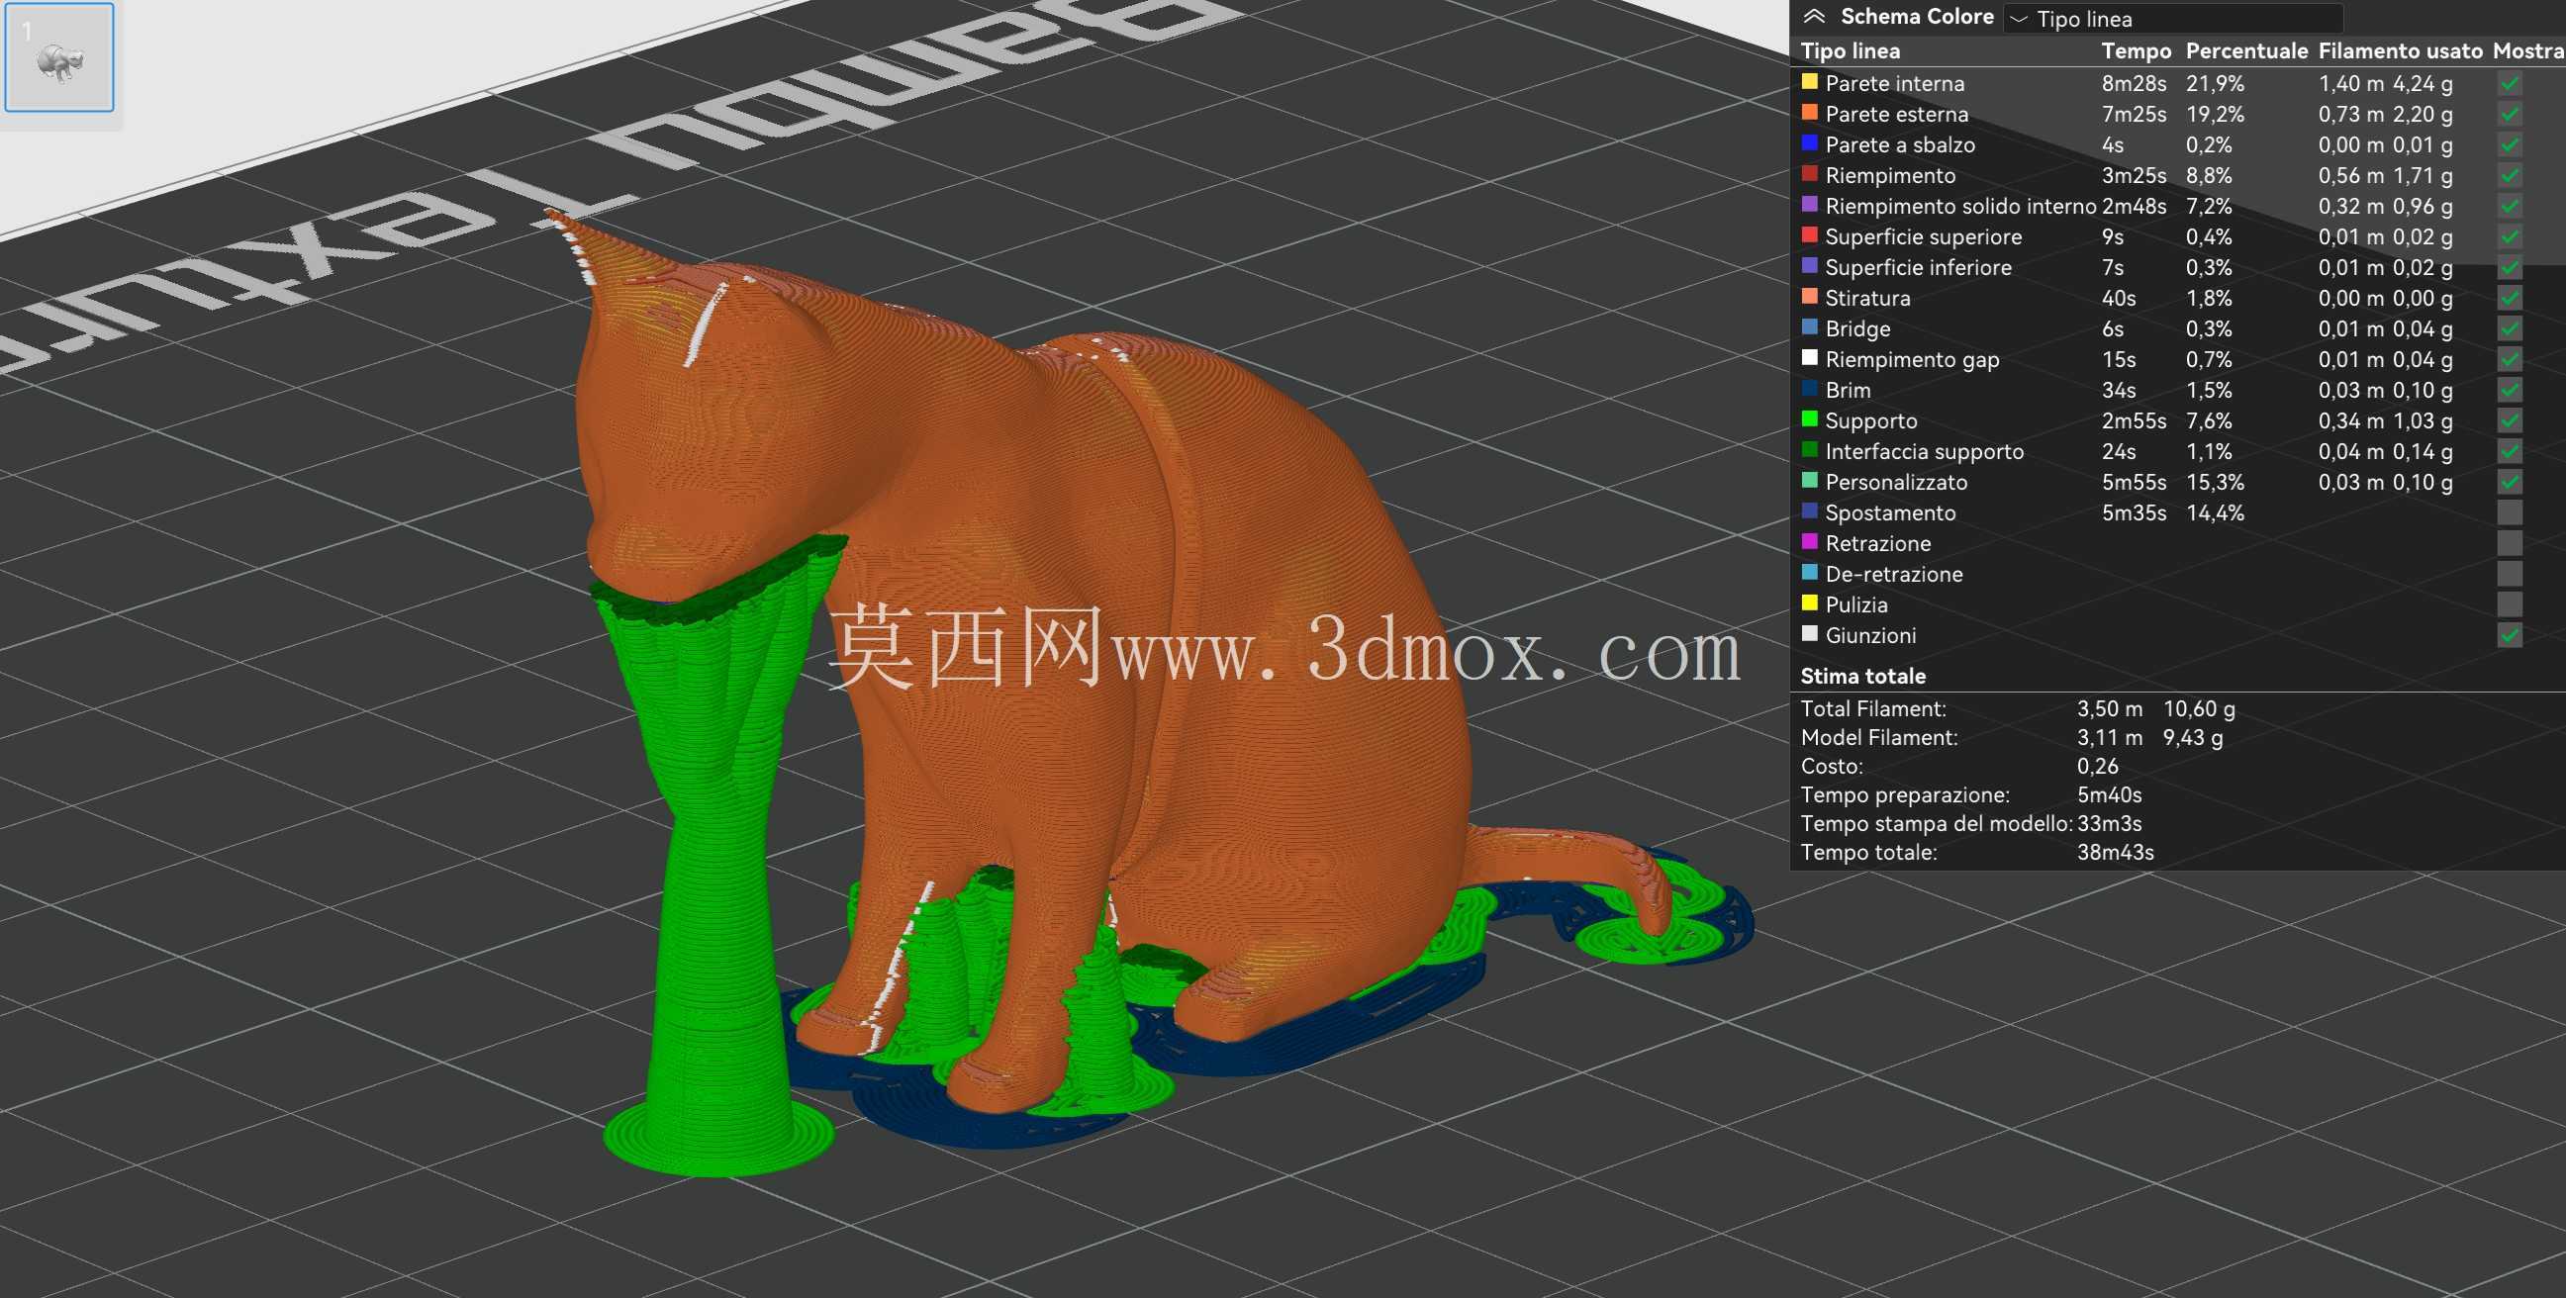2566x1298 pixels.
Task: Click the dark red Riempimento color swatch
Action: click(1810, 173)
